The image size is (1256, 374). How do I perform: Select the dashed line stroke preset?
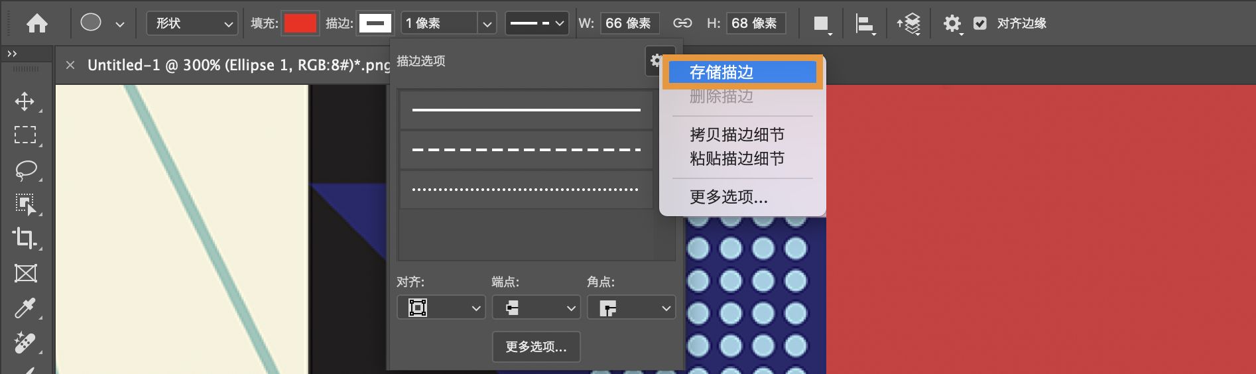click(x=527, y=150)
